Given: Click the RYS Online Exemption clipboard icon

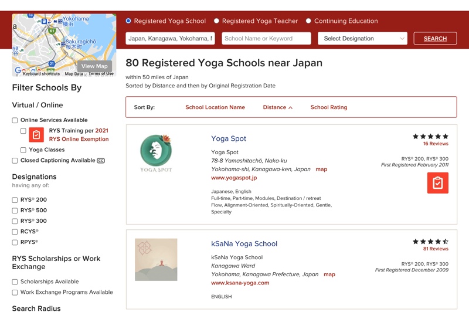Looking at the screenshot, I should (x=36, y=135).
